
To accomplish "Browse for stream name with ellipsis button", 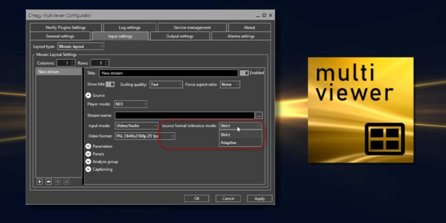I will [259, 115].
